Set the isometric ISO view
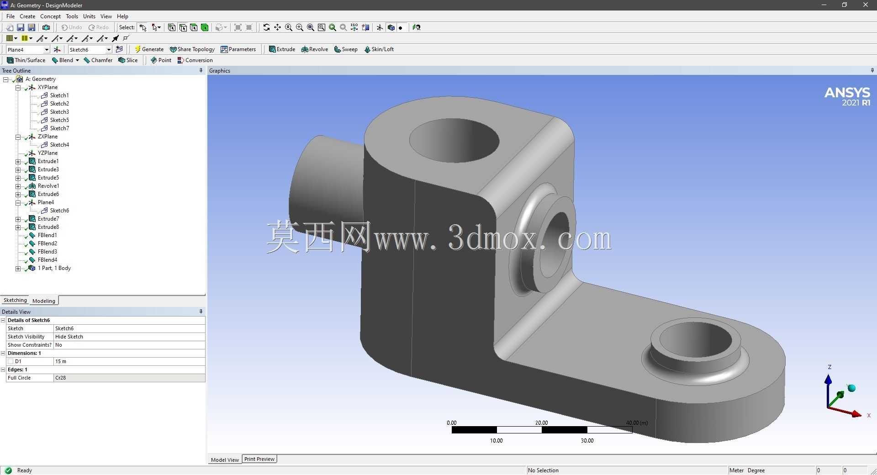This screenshot has height=475, width=877. (x=354, y=27)
